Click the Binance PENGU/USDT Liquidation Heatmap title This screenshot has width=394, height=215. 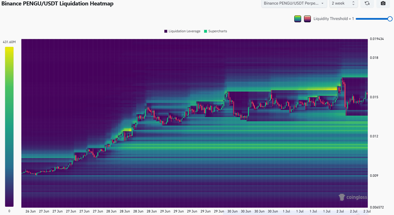(57, 4)
